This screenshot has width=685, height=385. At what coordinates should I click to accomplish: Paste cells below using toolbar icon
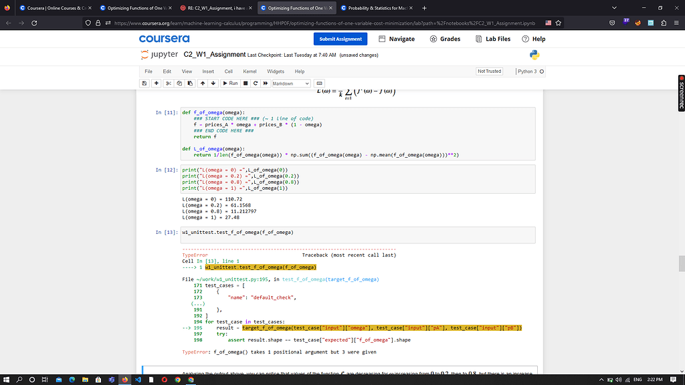click(189, 84)
